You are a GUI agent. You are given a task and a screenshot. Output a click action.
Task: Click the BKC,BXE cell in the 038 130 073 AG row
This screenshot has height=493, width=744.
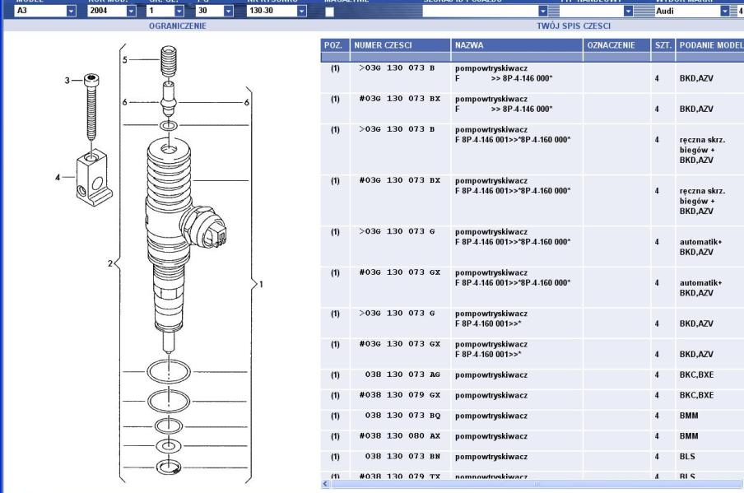click(x=696, y=374)
